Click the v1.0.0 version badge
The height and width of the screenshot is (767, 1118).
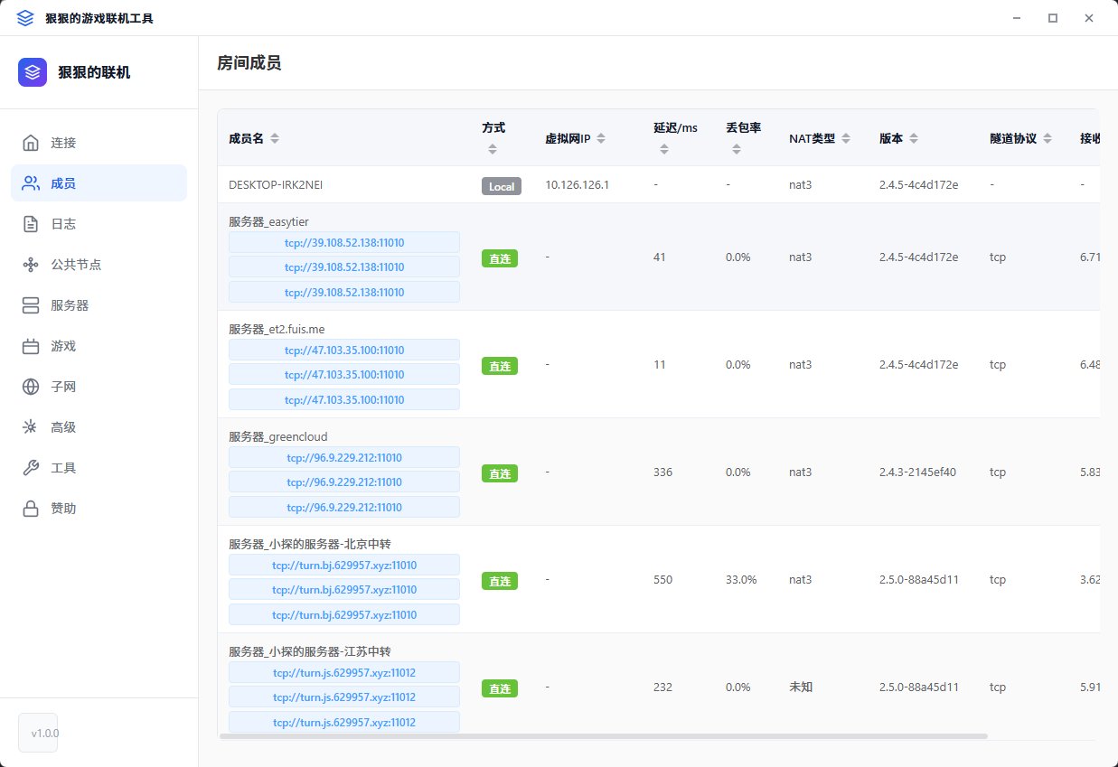38,733
